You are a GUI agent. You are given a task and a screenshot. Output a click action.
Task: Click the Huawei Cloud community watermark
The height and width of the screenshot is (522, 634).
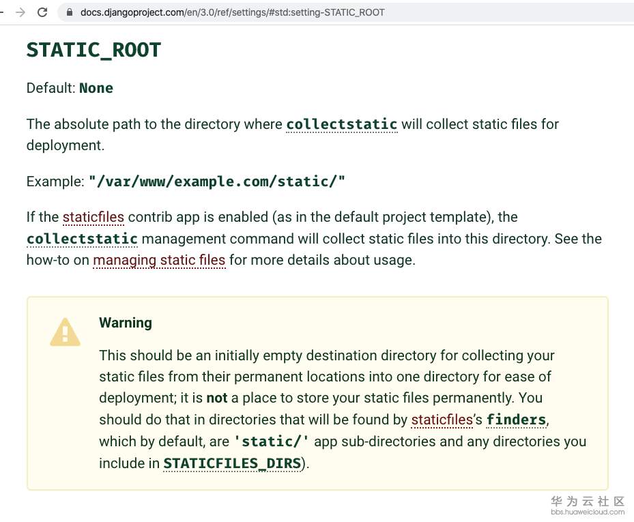(588, 505)
